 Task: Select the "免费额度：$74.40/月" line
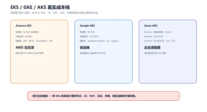pos(89,36)
